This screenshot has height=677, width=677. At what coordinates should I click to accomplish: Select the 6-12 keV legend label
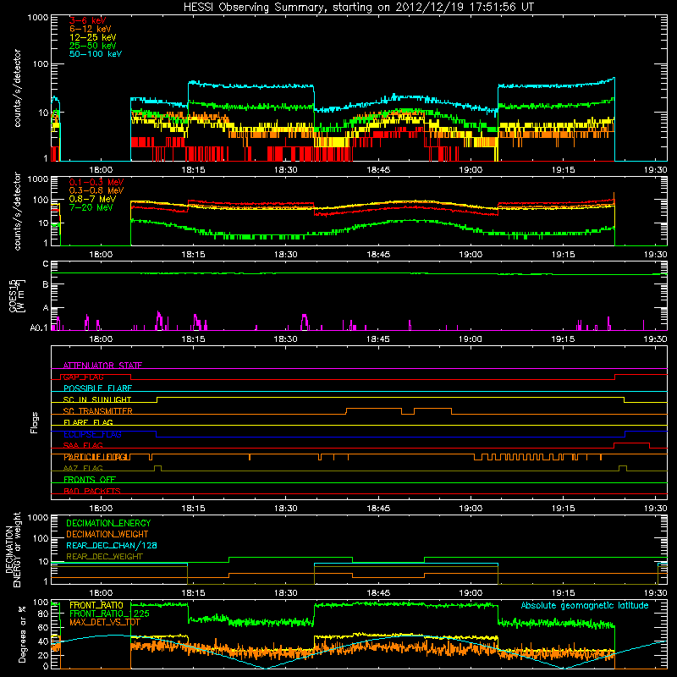click(90, 29)
